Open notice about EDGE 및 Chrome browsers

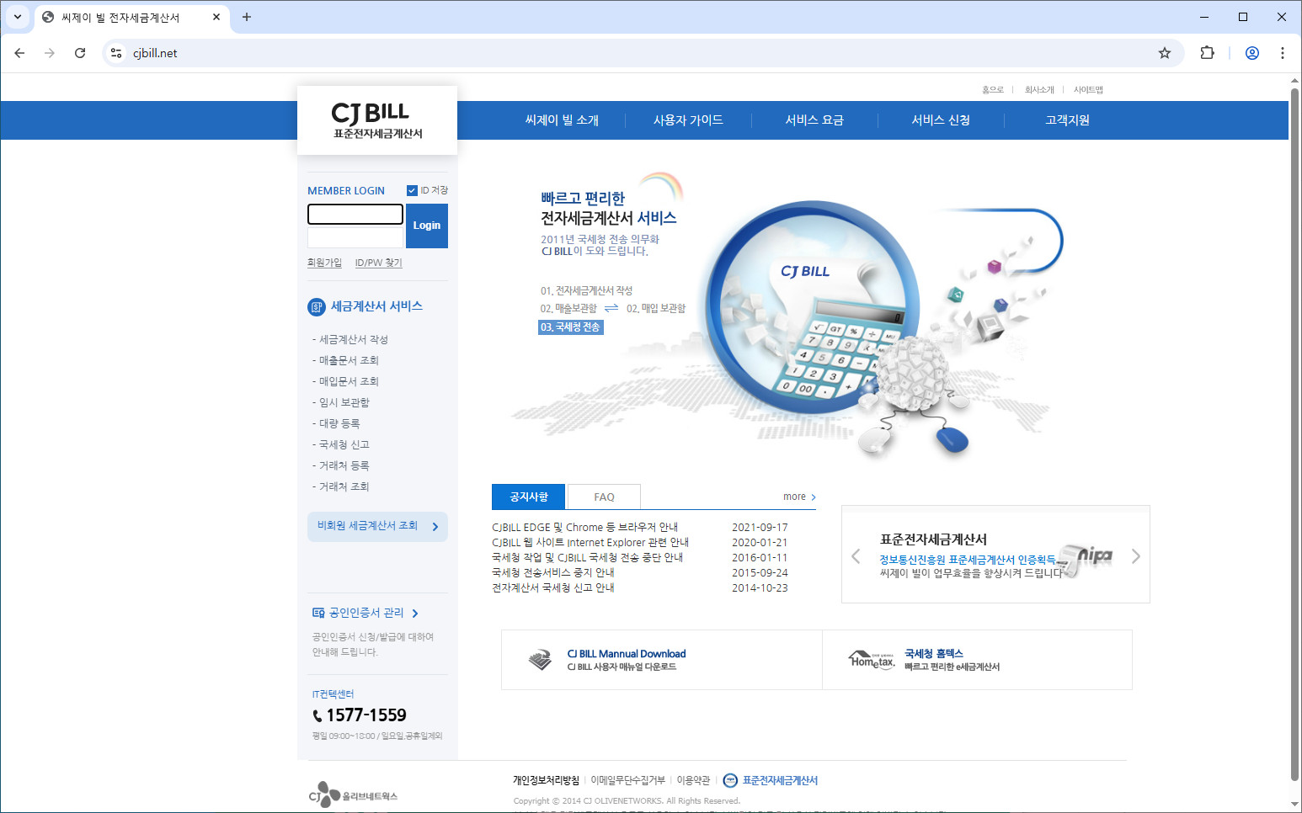point(584,527)
